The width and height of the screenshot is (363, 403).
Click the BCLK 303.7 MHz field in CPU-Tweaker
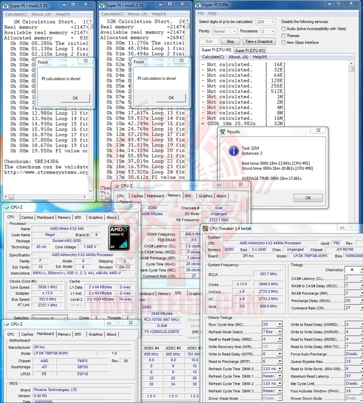tap(268, 274)
